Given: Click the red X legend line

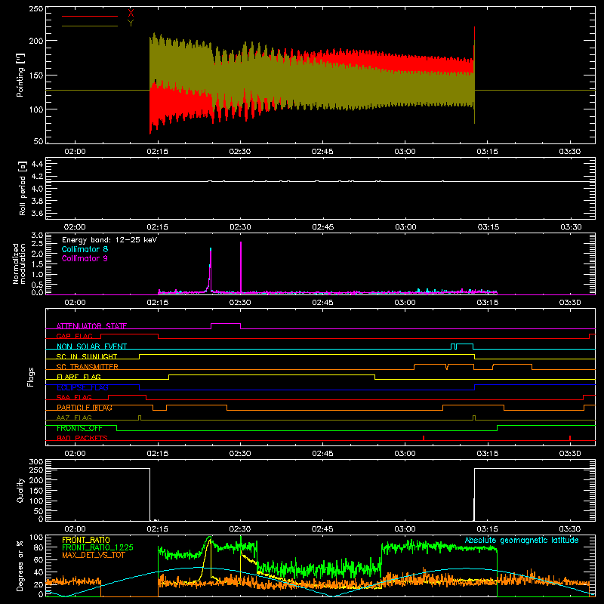Looking at the screenshot, I should pos(90,16).
